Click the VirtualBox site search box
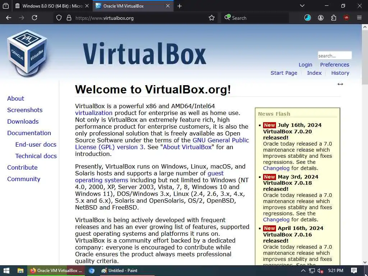 [x=335, y=56]
